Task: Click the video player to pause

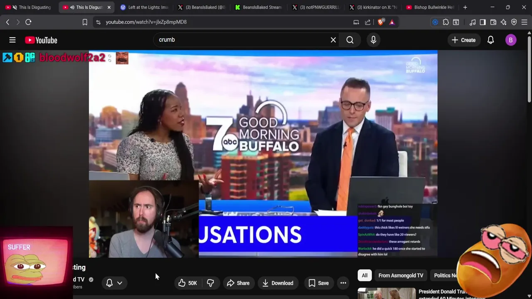Action: [x=263, y=154]
